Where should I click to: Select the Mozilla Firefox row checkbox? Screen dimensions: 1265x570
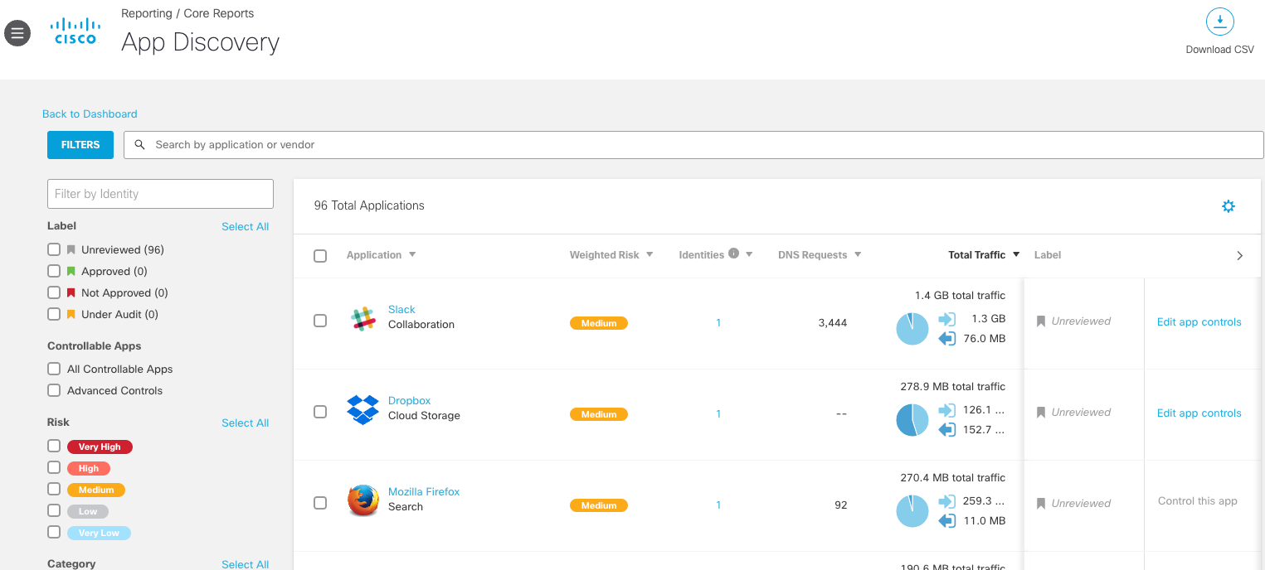click(320, 503)
